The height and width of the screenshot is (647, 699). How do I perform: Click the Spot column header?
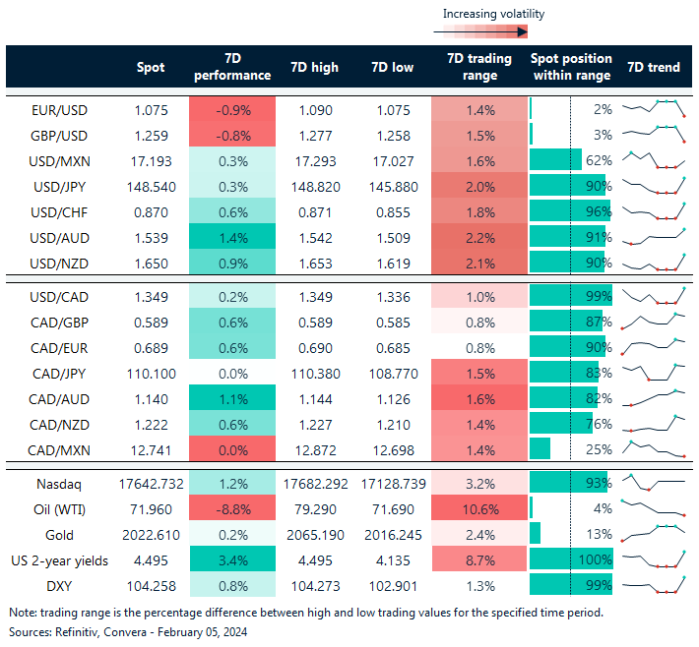[151, 67]
